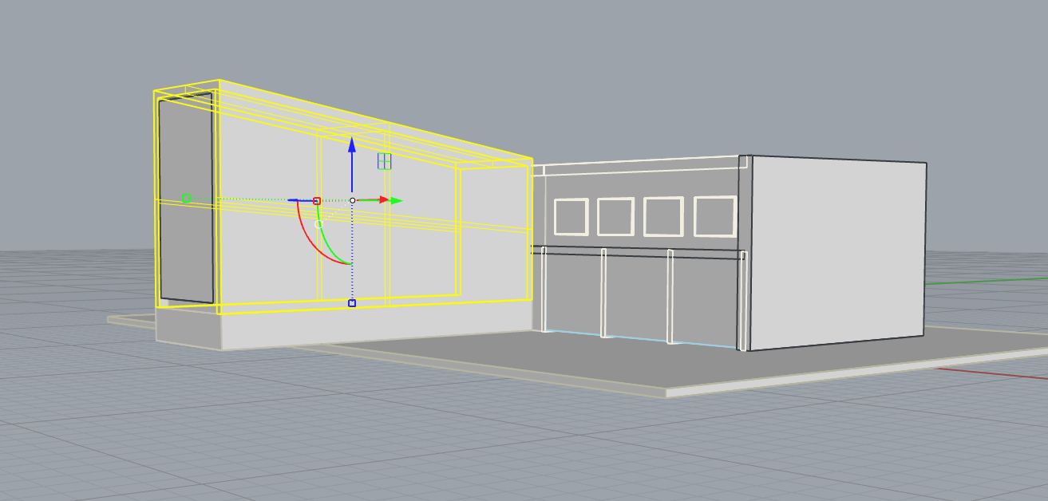Click the red square scale handle
Screen dimensions: 1048x501
click(317, 200)
